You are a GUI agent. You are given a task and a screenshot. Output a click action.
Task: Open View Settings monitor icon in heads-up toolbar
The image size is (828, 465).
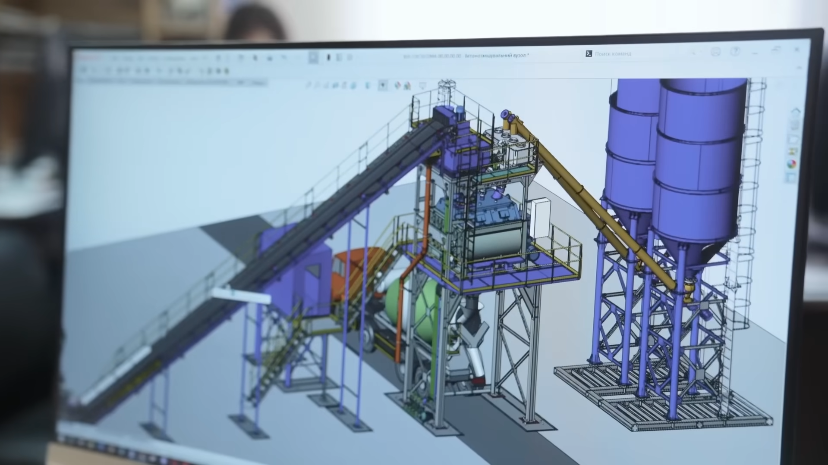click(422, 86)
